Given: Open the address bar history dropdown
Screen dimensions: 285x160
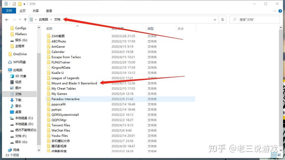Looking at the screenshot, I should point(215,20).
